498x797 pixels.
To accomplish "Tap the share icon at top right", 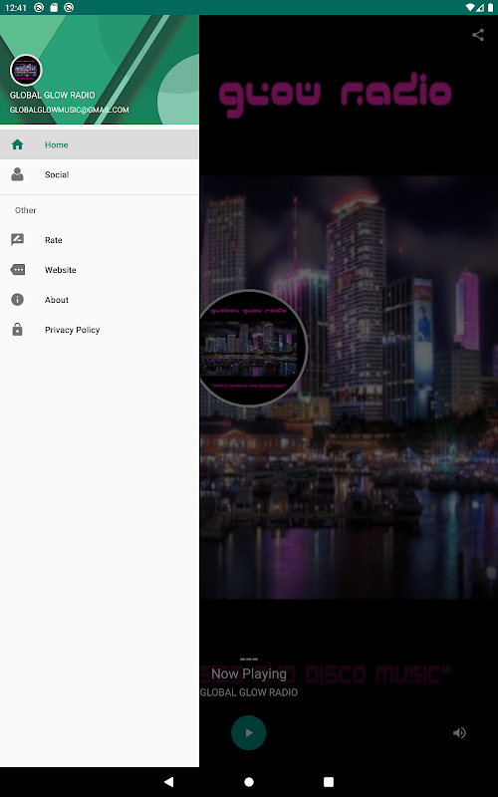I will click(x=478, y=35).
